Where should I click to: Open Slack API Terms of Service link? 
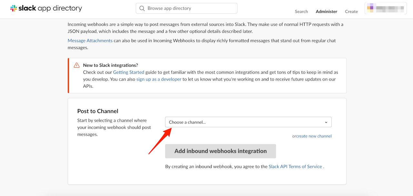click(295, 167)
